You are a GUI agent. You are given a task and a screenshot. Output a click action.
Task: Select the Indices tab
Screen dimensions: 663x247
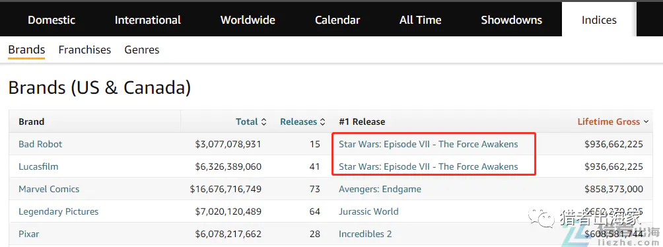click(599, 20)
